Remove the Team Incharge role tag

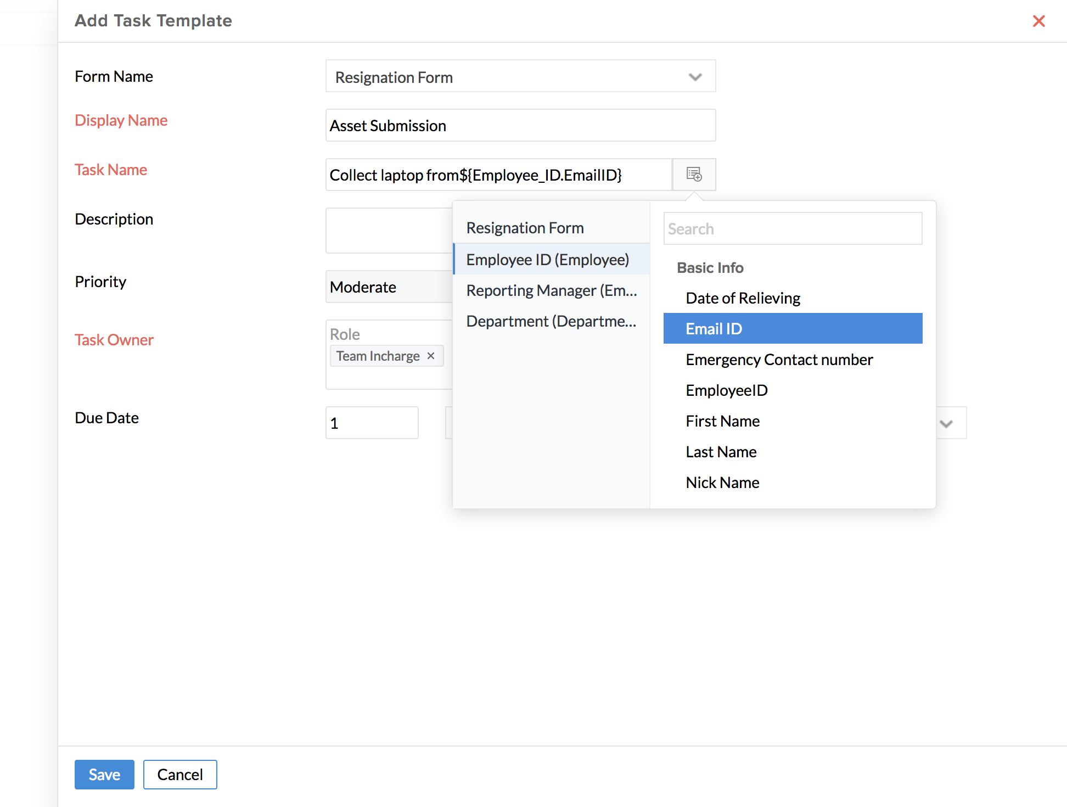pos(431,356)
